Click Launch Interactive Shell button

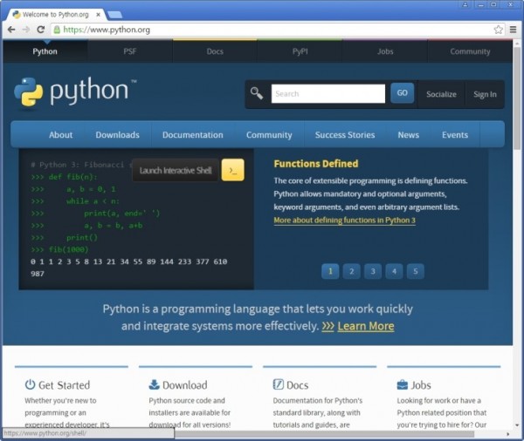coord(176,170)
